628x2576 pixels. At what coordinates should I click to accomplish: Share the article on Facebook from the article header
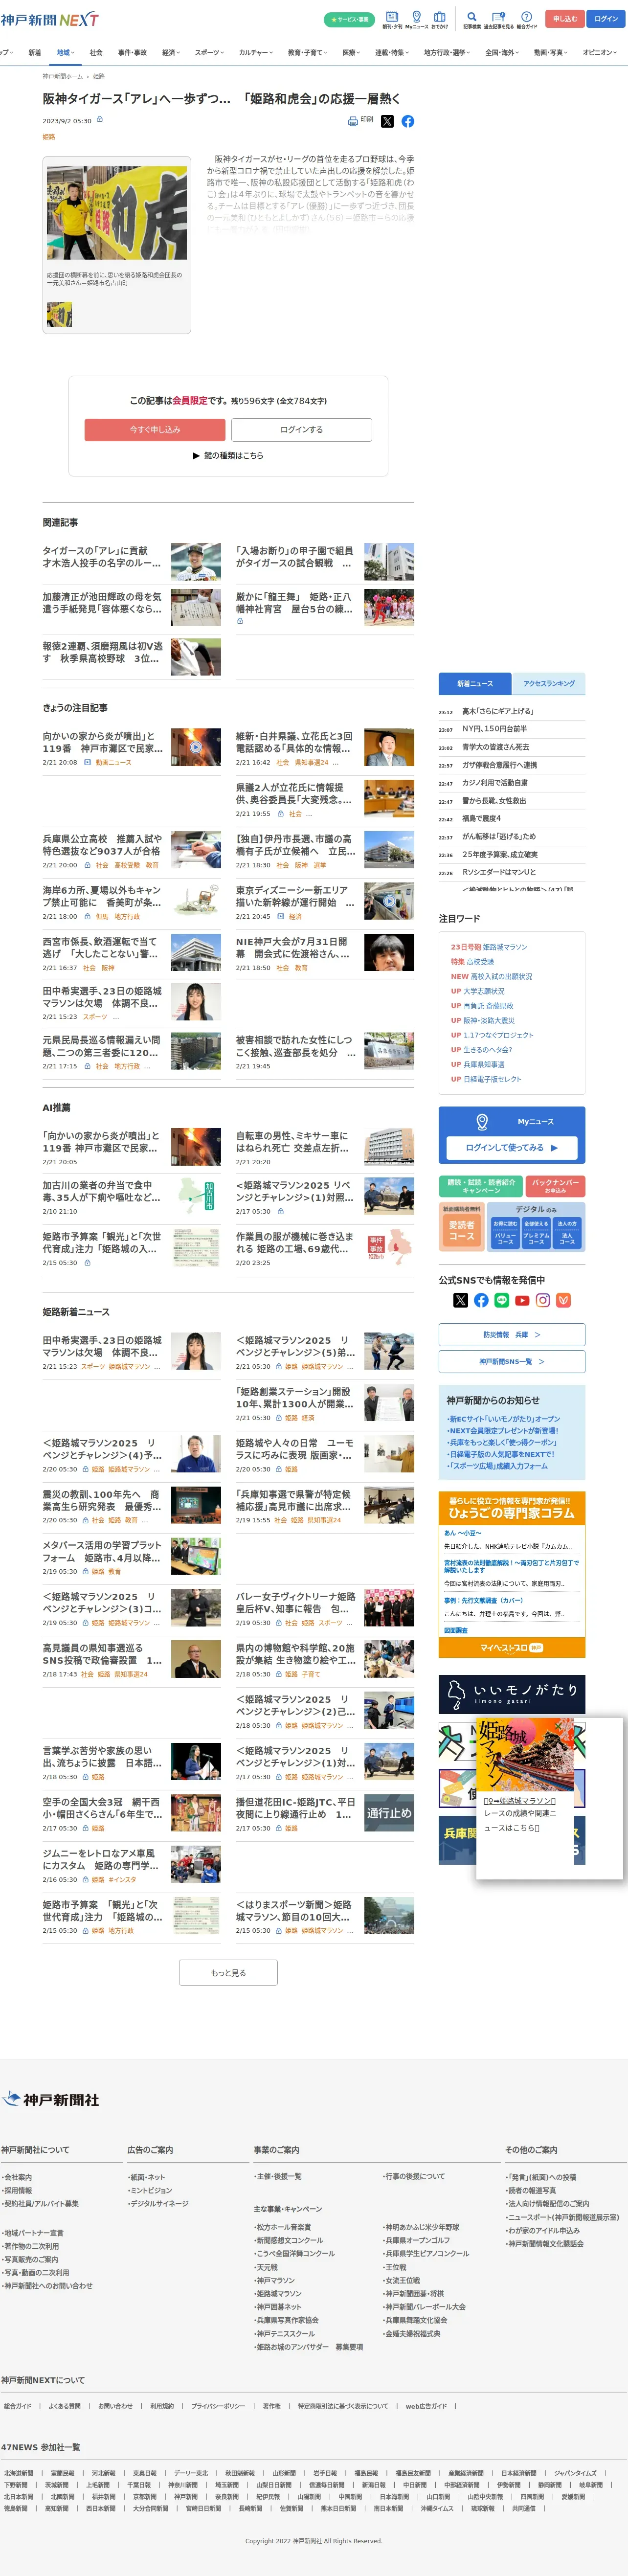pyautogui.click(x=408, y=121)
